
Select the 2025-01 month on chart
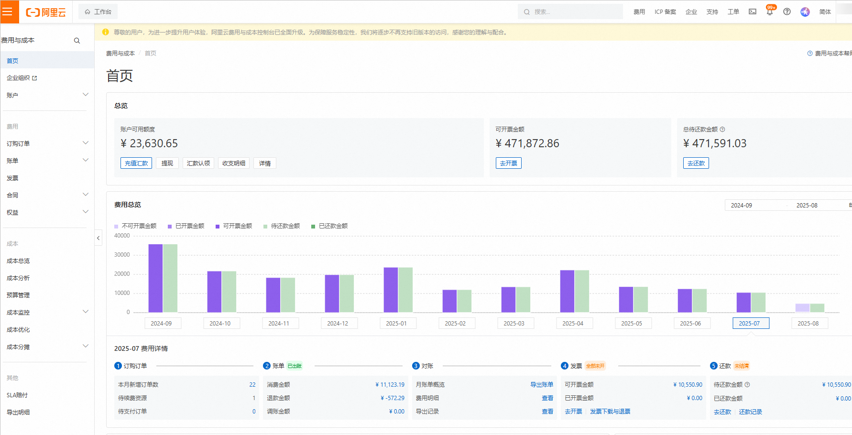click(396, 324)
